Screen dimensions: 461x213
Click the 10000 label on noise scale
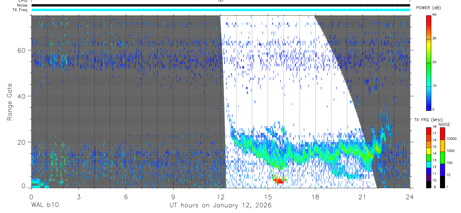click(451, 139)
